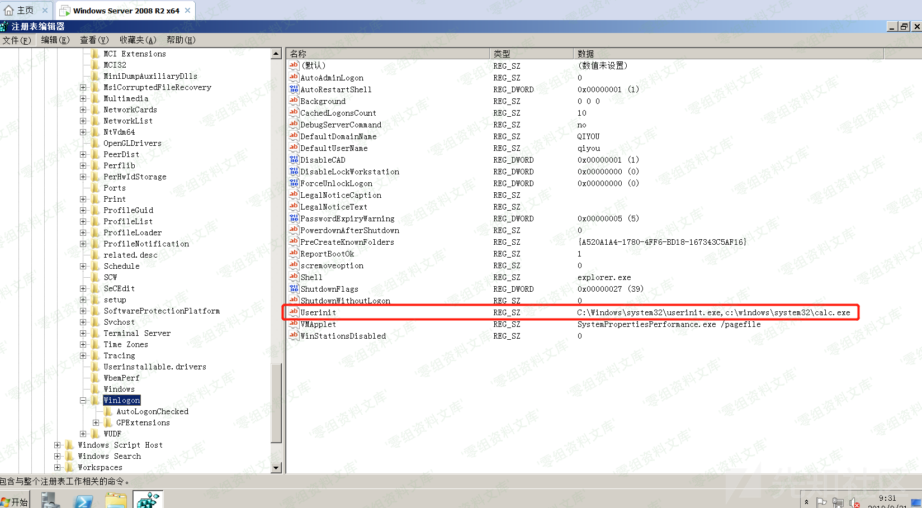Open Server Manager taskbar icon

pyautogui.click(x=51, y=500)
